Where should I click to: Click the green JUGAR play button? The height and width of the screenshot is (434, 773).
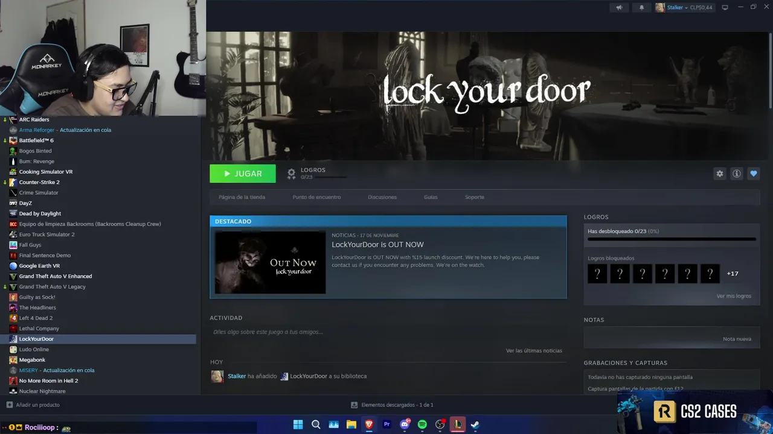point(243,174)
